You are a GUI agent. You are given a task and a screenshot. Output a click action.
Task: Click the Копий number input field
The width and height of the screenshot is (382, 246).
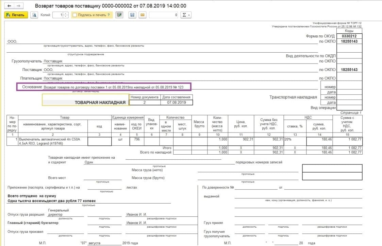(58, 15)
